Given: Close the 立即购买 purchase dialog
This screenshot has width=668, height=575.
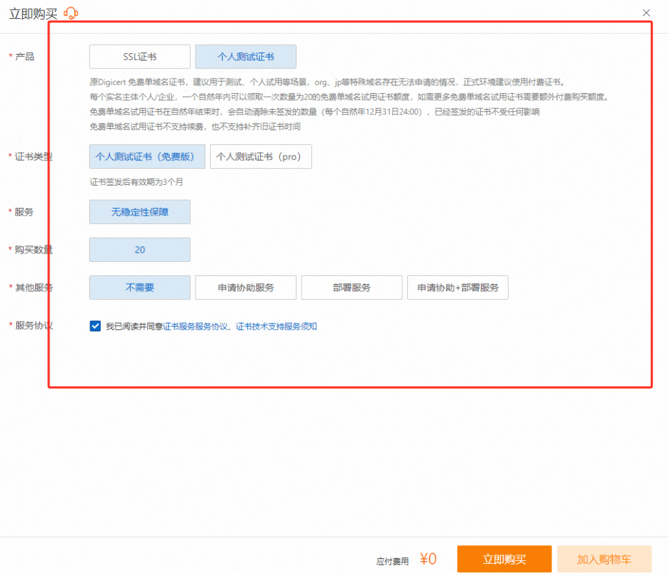Looking at the screenshot, I should tap(646, 13).
